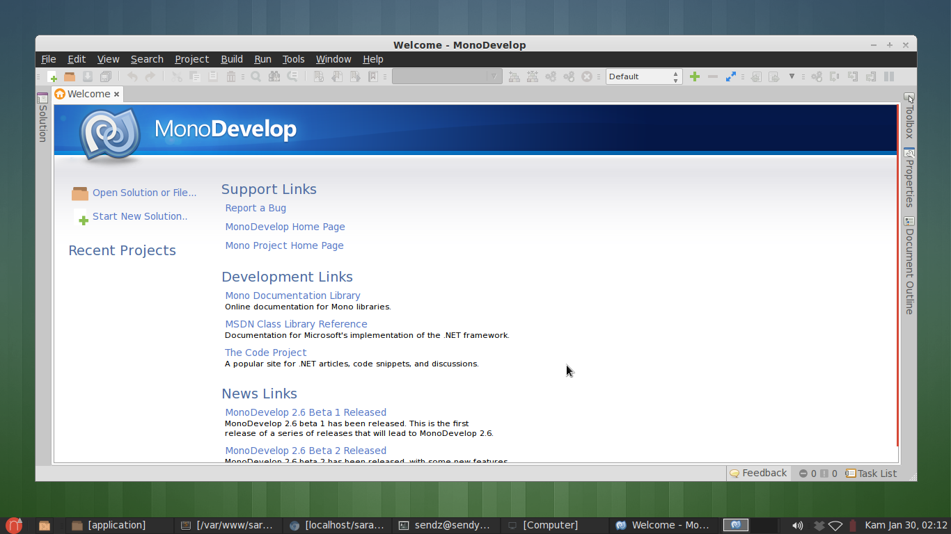Click the Undo arrow toolbar icon

point(132,76)
